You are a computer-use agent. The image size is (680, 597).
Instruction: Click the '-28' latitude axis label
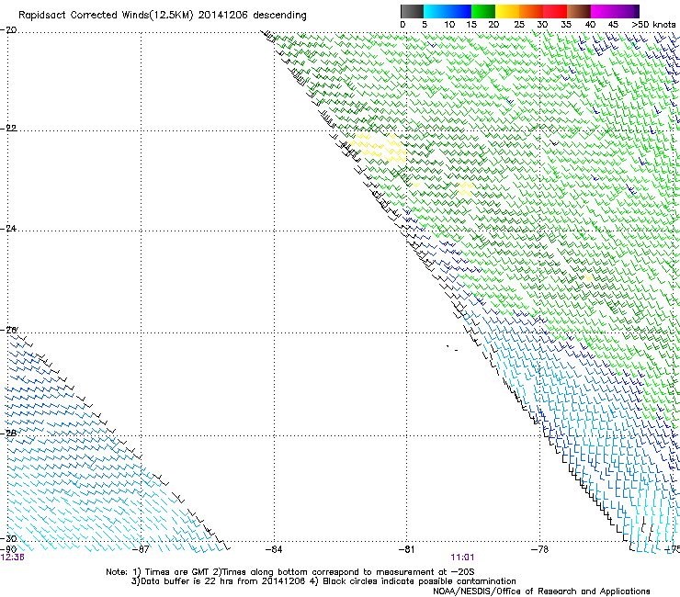tap(8, 434)
